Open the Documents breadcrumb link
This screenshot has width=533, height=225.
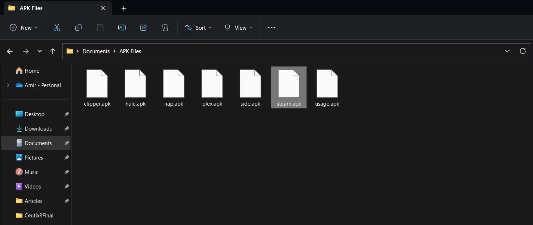click(96, 51)
